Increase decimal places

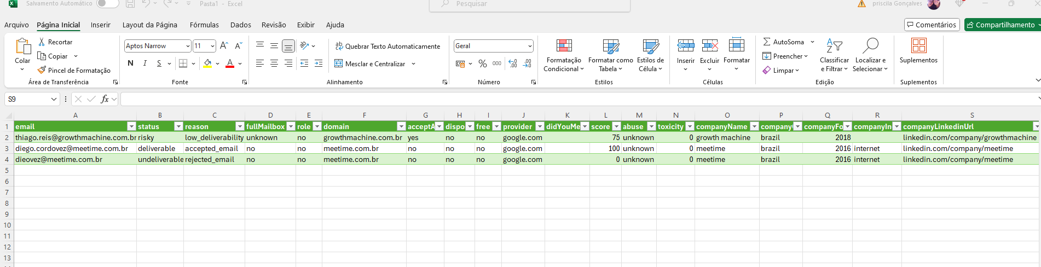[x=513, y=63]
